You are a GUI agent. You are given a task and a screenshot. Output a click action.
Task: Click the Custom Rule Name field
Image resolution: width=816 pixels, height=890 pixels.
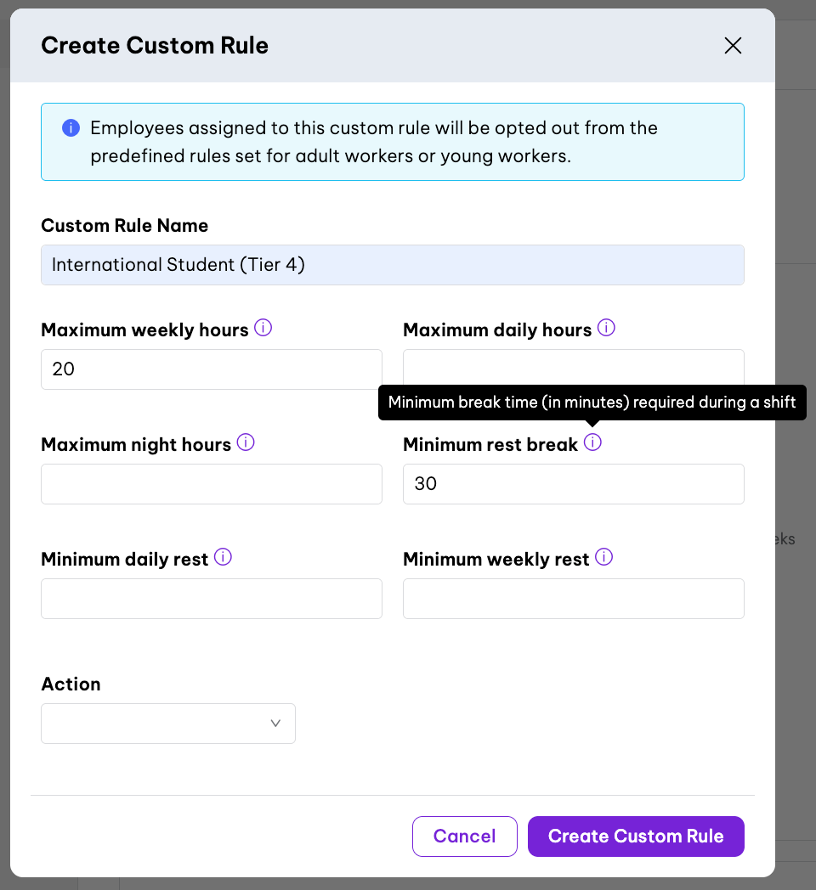click(393, 265)
